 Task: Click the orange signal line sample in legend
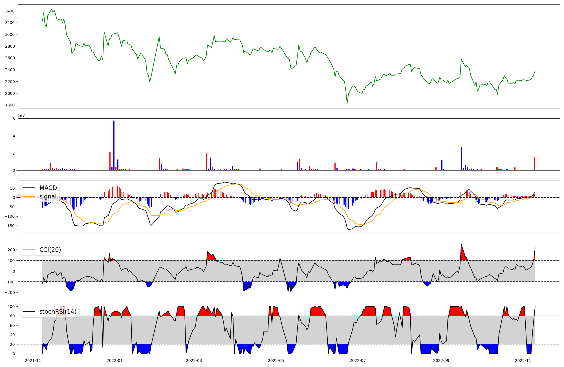29,196
